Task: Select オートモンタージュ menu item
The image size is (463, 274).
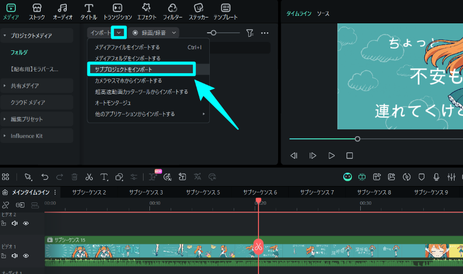Action: coord(148,103)
